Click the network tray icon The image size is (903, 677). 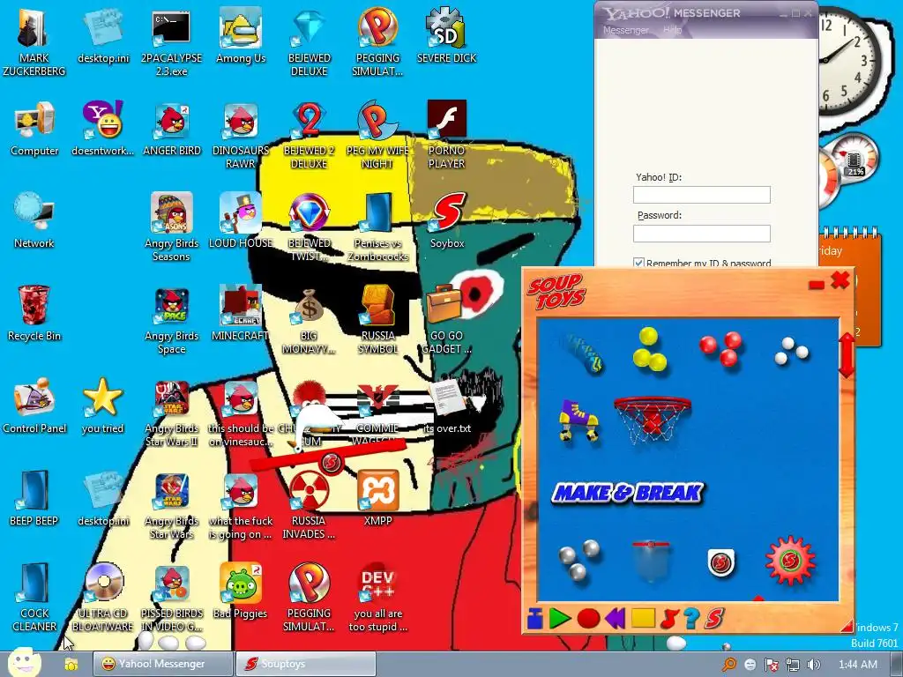coord(793,665)
